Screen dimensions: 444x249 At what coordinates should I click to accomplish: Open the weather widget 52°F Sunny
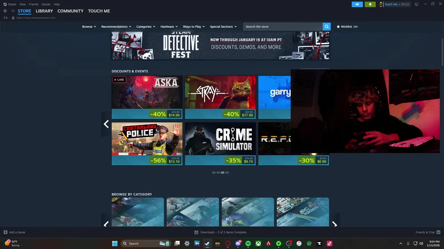[12, 243]
